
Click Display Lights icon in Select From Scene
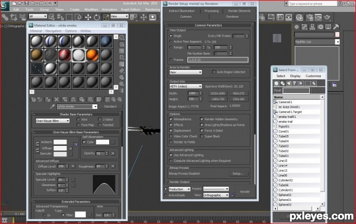289,84
